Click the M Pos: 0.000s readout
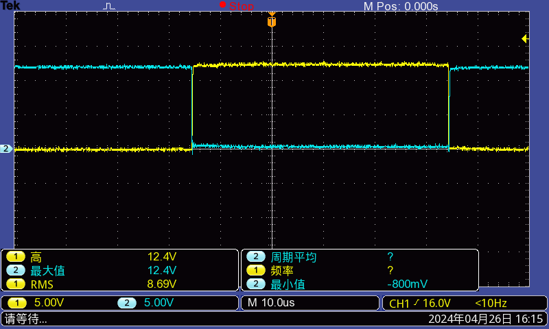 tap(401, 6)
